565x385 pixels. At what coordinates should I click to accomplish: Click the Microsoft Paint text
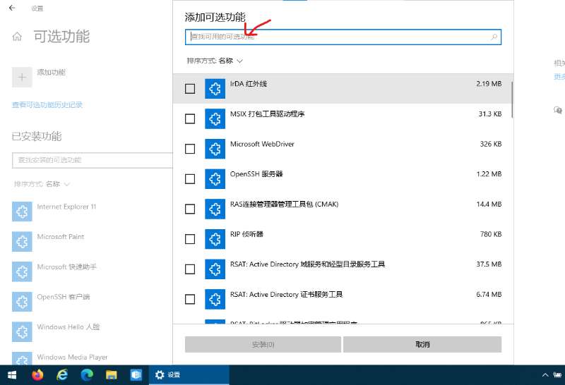61,237
